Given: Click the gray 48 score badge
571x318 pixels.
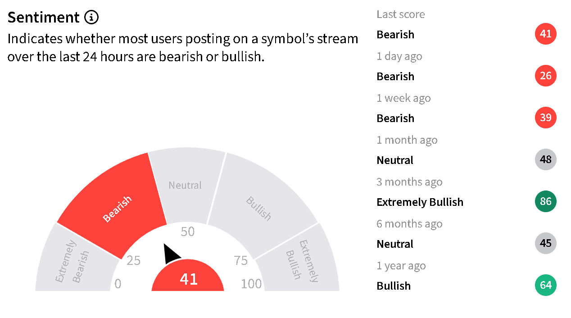Looking at the screenshot, I should [546, 159].
